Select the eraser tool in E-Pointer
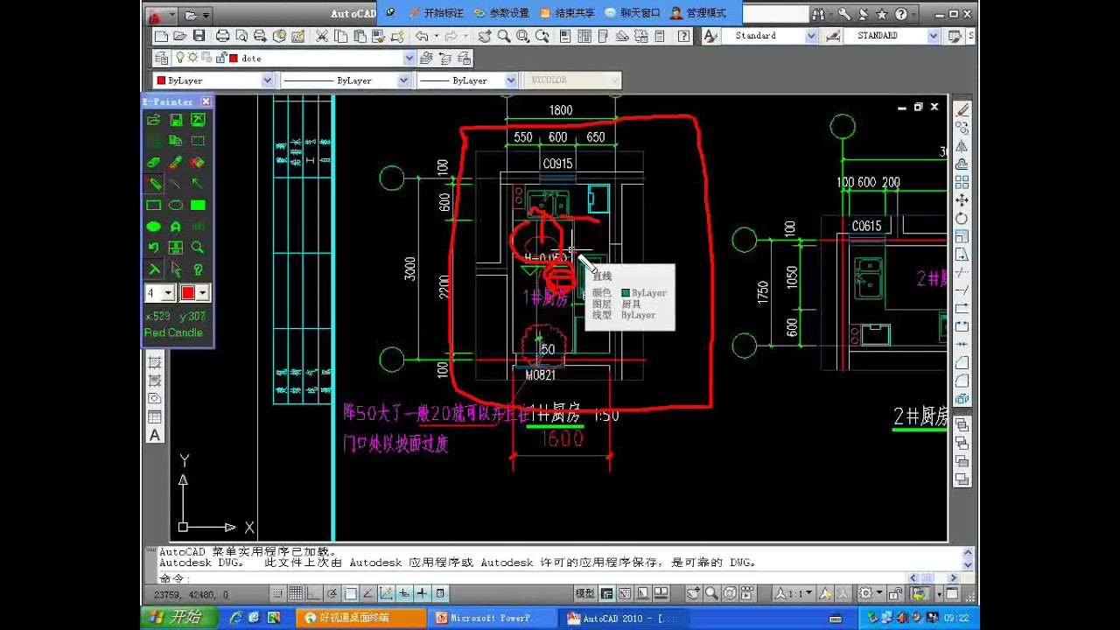 (153, 162)
